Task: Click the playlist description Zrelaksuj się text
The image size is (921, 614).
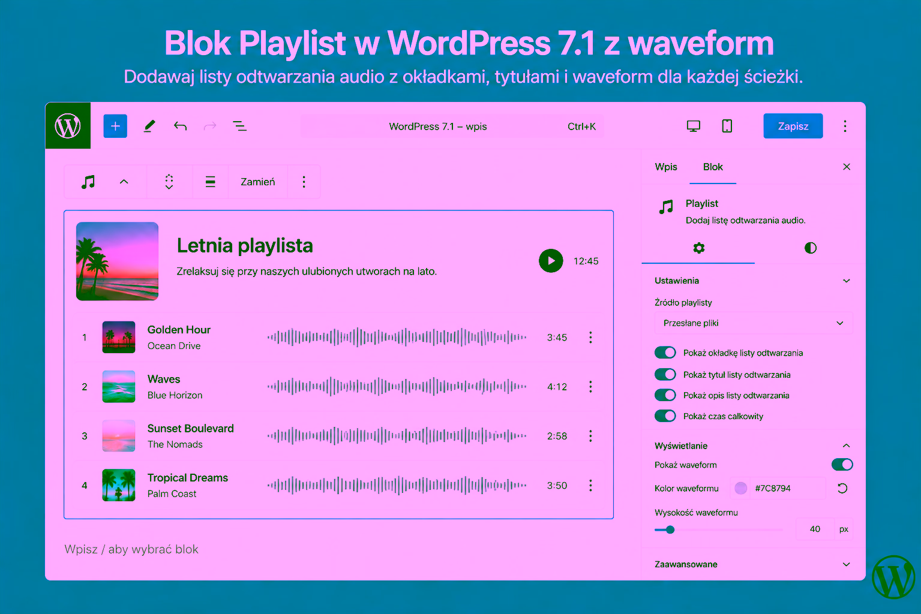Action: (307, 271)
